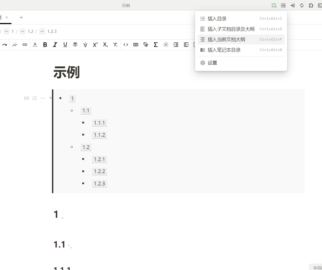This screenshot has height=270, width=322.
Task: Open the font color appearance tool
Action: (x=35, y=45)
